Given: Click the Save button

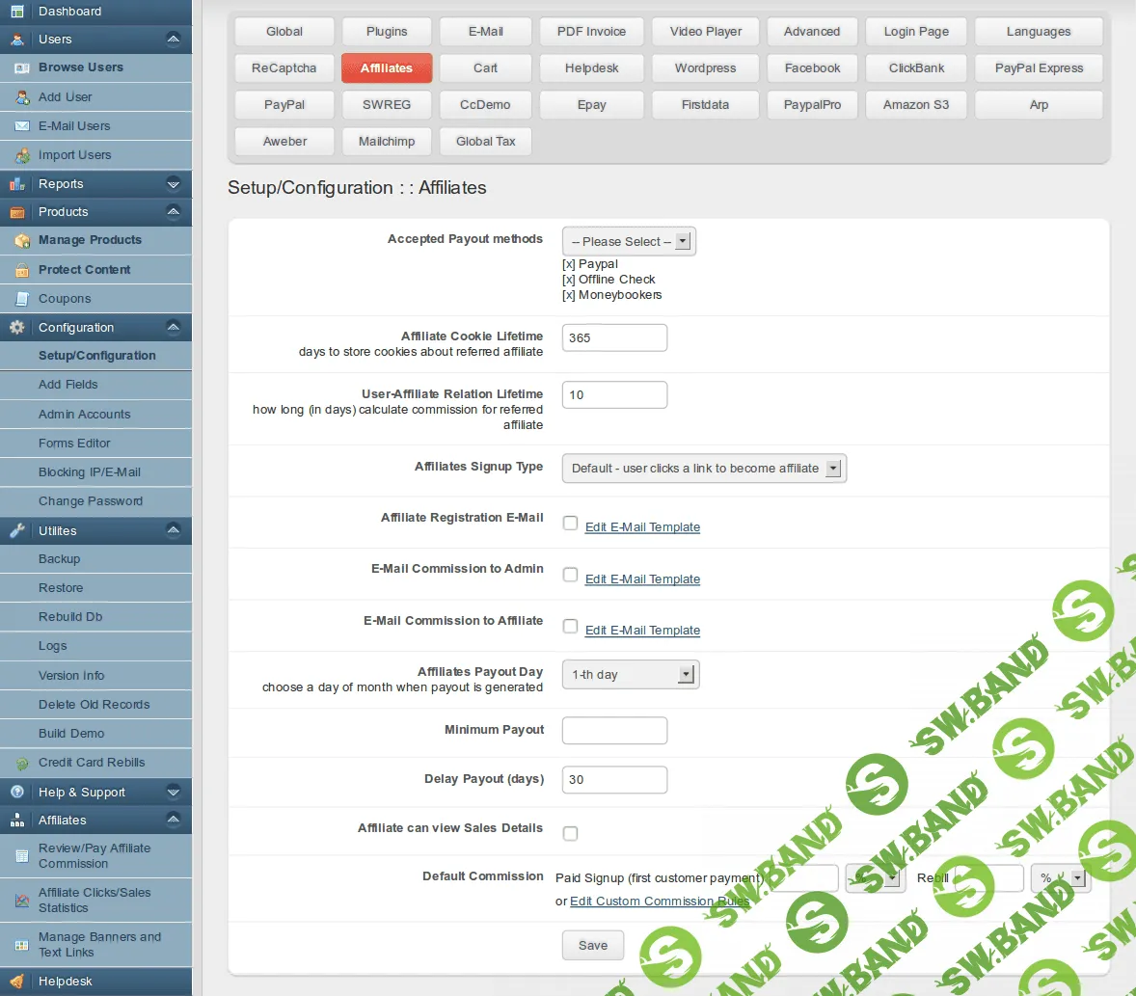Looking at the screenshot, I should click(592, 945).
